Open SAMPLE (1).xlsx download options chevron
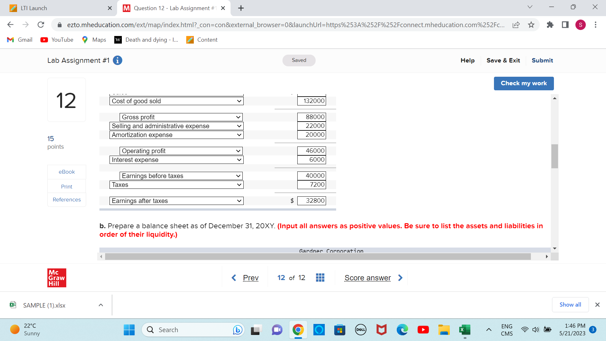606x341 pixels. click(101, 305)
